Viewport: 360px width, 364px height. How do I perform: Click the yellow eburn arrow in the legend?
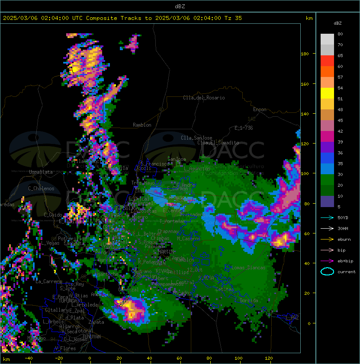click(x=327, y=239)
